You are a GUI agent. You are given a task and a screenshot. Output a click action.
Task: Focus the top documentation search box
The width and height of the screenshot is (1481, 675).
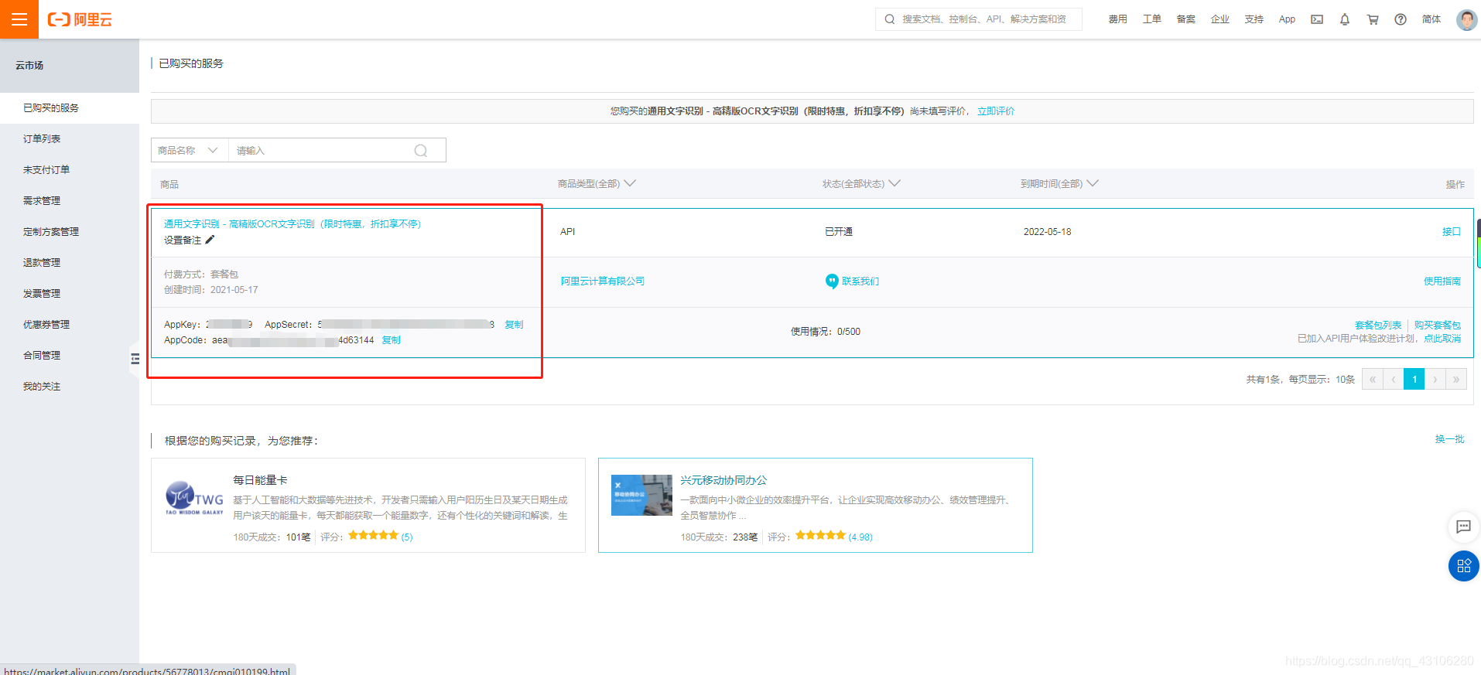click(x=978, y=19)
